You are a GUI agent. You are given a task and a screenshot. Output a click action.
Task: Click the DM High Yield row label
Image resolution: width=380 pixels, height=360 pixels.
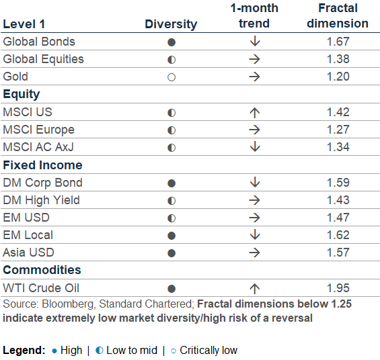click(41, 200)
